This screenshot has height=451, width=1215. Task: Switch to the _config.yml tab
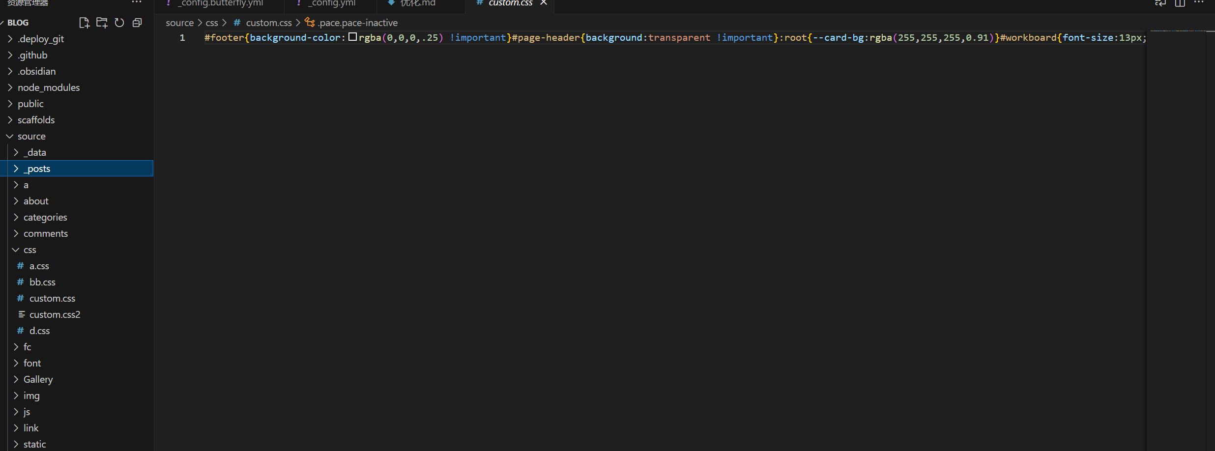[x=333, y=3]
